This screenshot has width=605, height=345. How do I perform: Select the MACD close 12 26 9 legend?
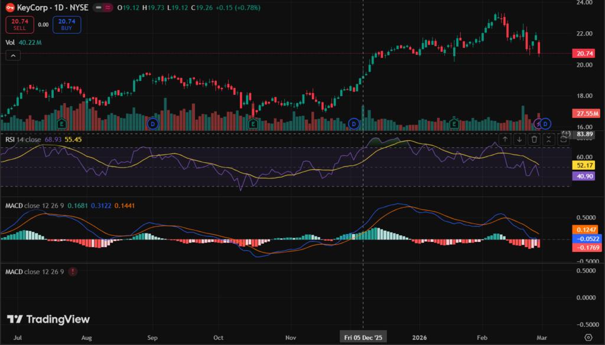coord(34,205)
